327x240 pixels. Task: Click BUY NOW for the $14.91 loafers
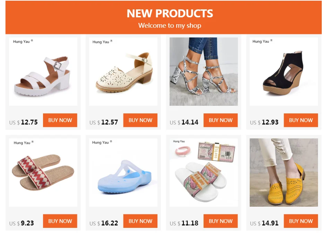tap(301, 221)
